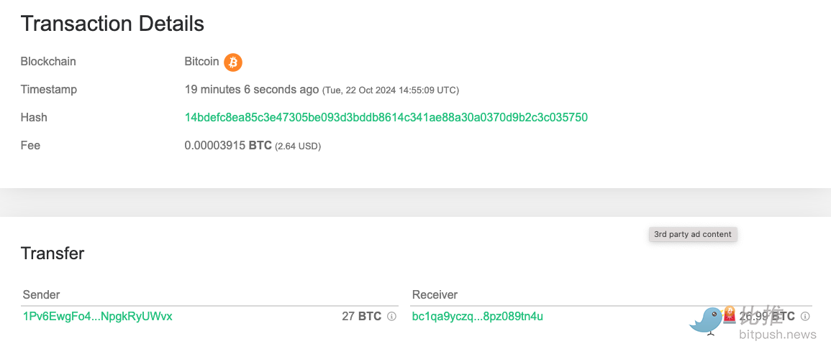Click the 19 minutes 6 seconds ago timestamp

(x=251, y=90)
